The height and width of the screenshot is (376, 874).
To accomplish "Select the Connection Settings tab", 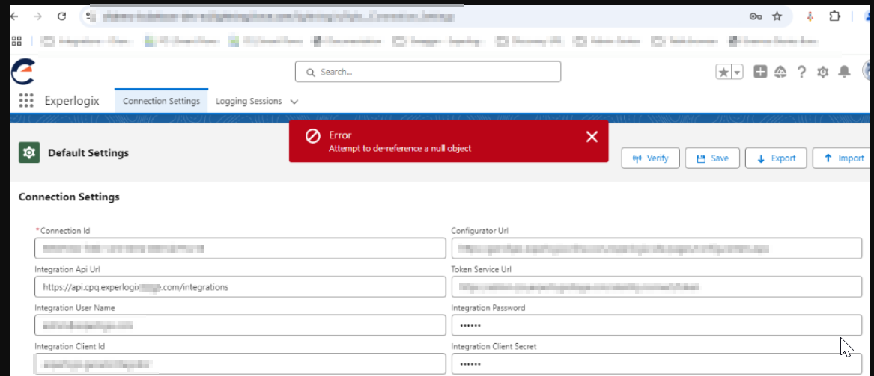I will pyautogui.click(x=161, y=101).
